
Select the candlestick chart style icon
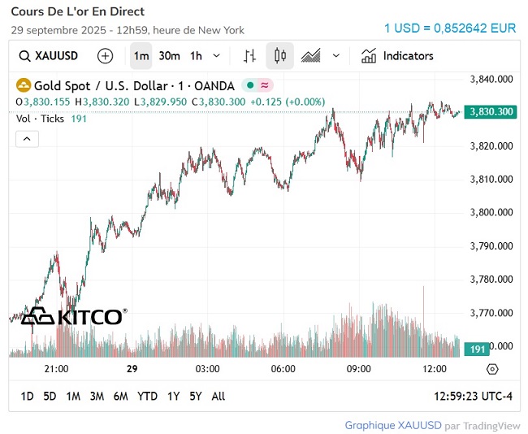pos(280,56)
